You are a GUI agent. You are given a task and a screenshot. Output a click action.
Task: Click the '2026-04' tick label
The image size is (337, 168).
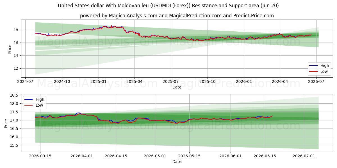click(280, 81)
